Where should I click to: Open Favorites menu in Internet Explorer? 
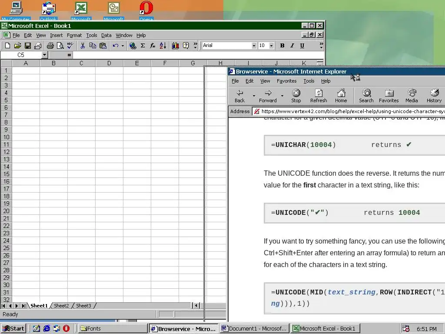287,81
